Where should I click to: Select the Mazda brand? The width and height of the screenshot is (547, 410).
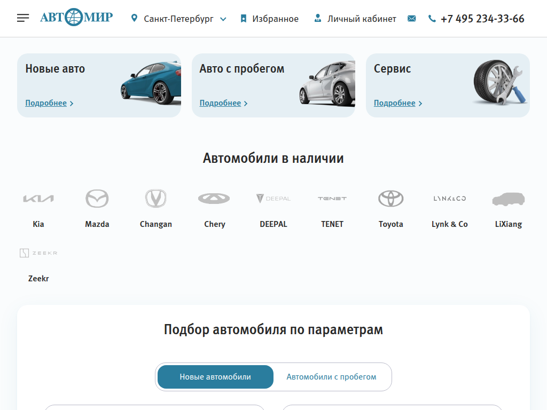(x=97, y=198)
